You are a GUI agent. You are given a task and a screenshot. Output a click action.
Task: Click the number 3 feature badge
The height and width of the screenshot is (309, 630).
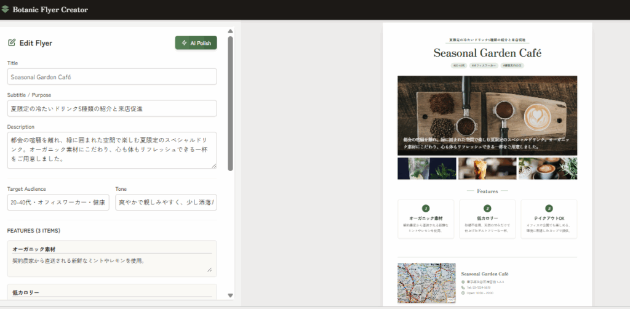(549, 209)
